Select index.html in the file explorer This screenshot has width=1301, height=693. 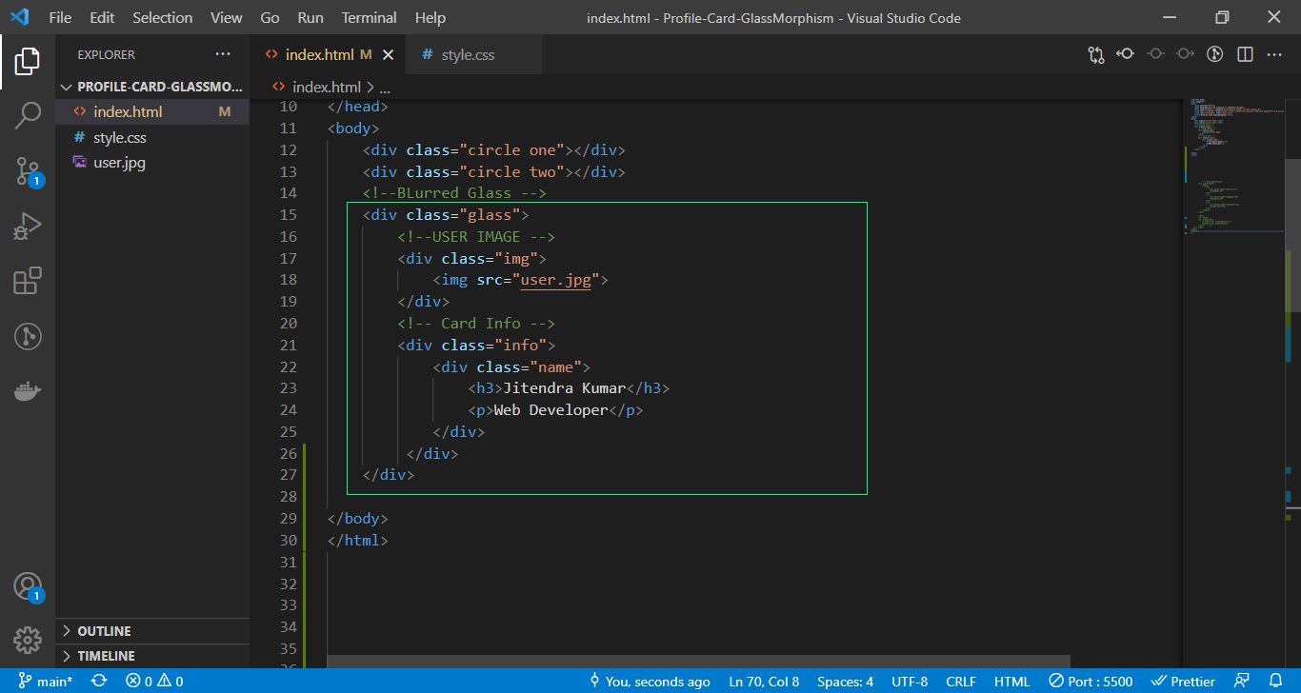click(152, 111)
